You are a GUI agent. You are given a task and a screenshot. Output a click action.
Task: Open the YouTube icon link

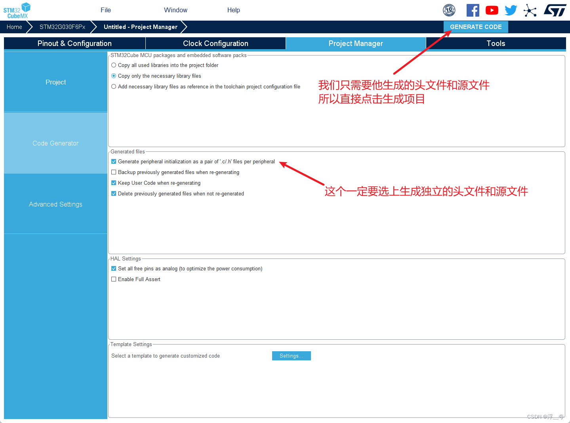click(x=492, y=10)
